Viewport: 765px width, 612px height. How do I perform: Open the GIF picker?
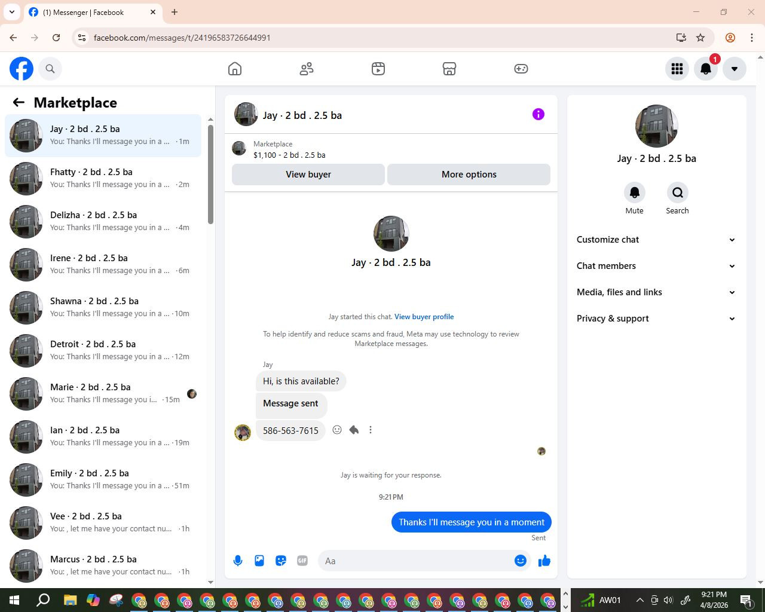pyautogui.click(x=302, y=561)
